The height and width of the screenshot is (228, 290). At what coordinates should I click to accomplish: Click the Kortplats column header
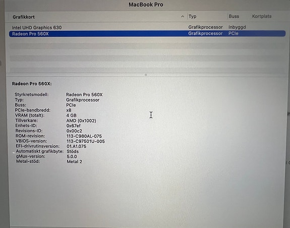262,16
